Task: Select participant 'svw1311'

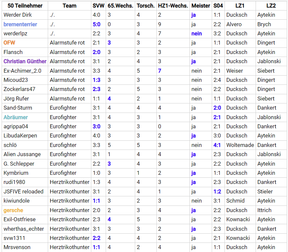Action: pos(14,238)
